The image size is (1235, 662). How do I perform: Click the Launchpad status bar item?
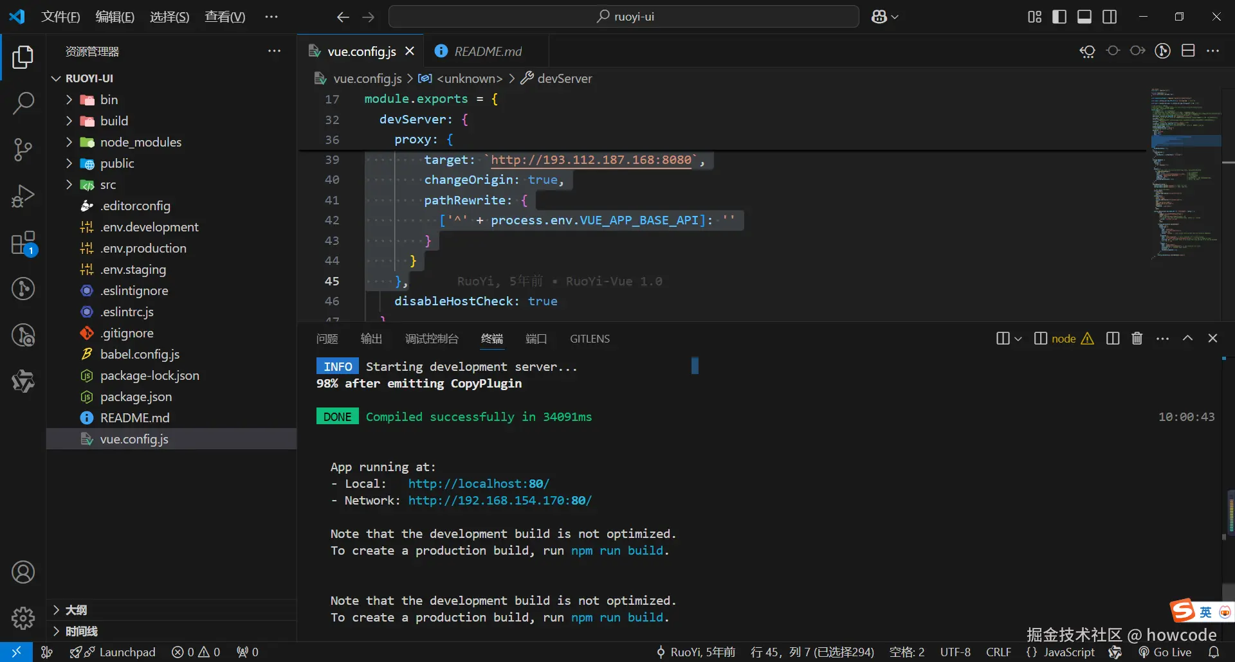click(x=113, y=652)
